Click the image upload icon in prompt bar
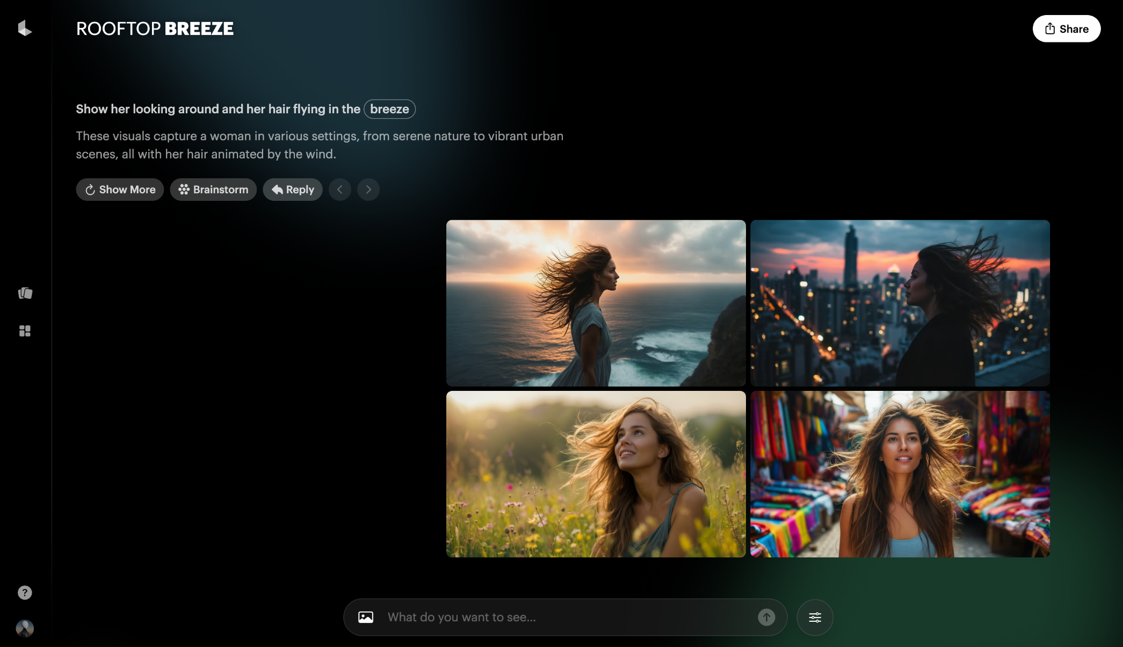Viewport: 1123px width, 647px height. 366,617
